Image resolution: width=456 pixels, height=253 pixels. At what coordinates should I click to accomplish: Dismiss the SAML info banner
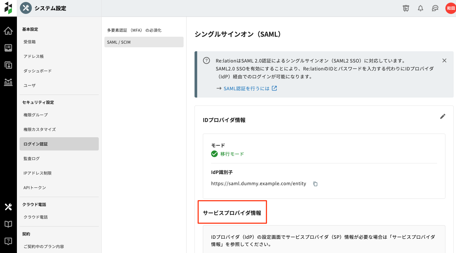pyautogui.click(x=444, y=61)
